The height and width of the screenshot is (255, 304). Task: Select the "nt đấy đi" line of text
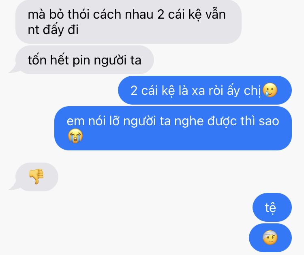click(53, 30)
